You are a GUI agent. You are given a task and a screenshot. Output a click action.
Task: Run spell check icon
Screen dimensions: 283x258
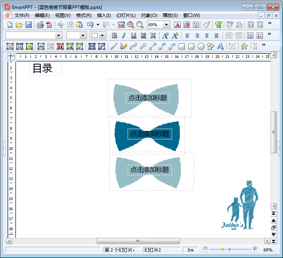coord(230,25)
